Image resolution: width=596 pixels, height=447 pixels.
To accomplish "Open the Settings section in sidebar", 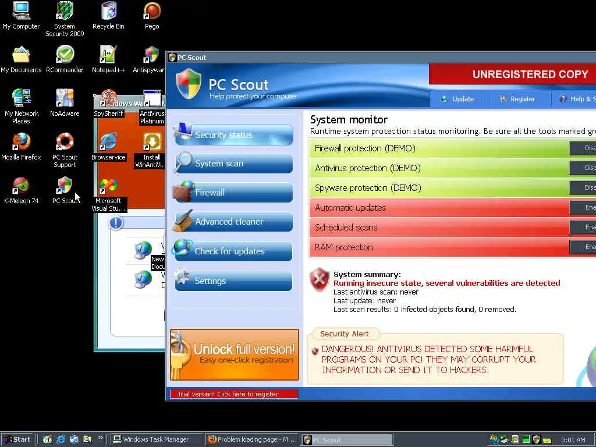I will pyautogui.click(x=233, y=281).
